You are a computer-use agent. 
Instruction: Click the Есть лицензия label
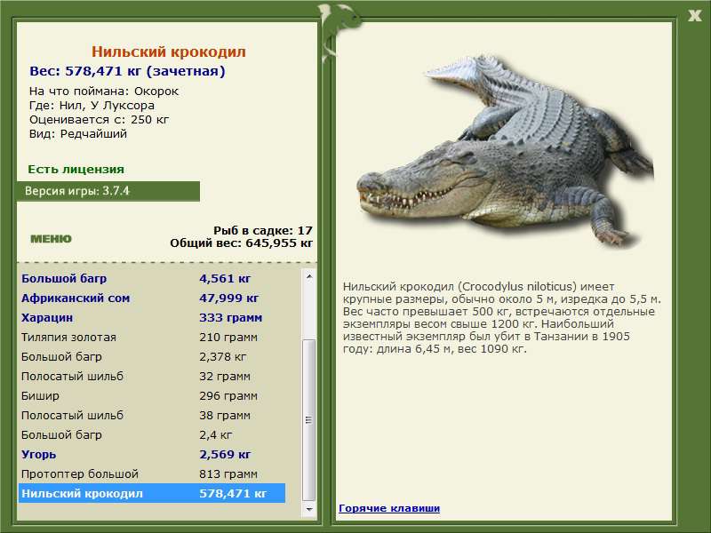point(76,169)
